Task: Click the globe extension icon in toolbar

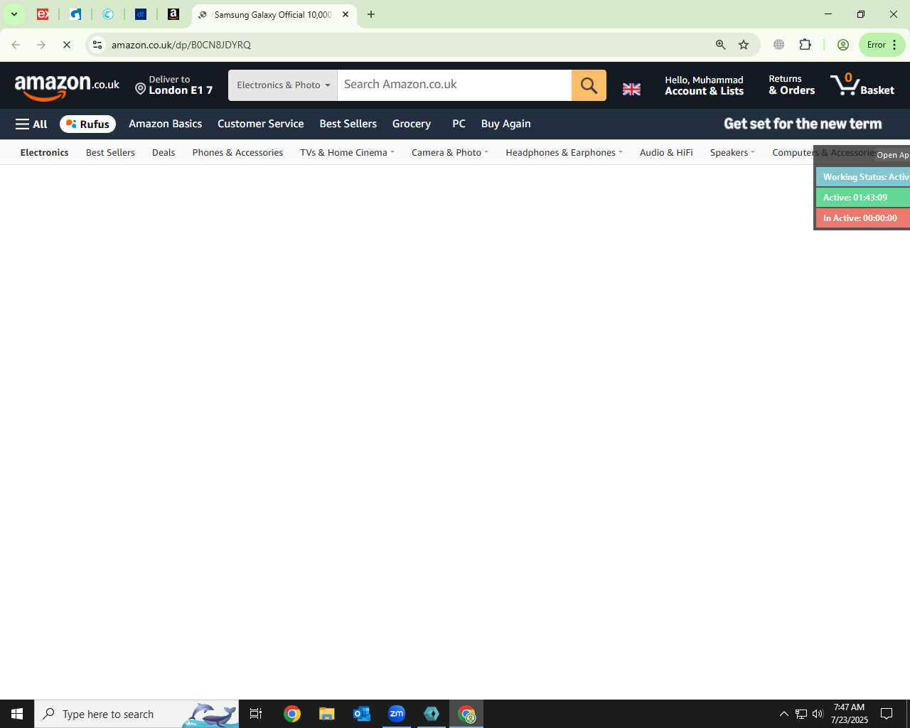Action: (779, 45)
